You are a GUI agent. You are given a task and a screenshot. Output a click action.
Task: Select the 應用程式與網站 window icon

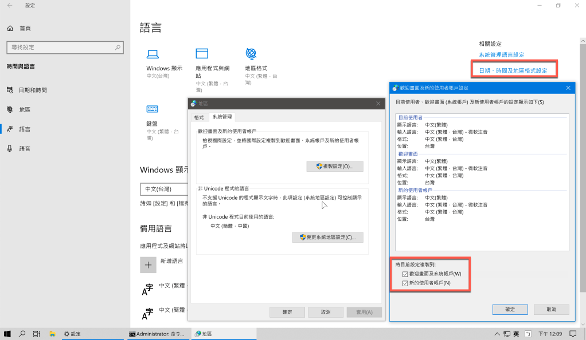[x=202, y=53]
